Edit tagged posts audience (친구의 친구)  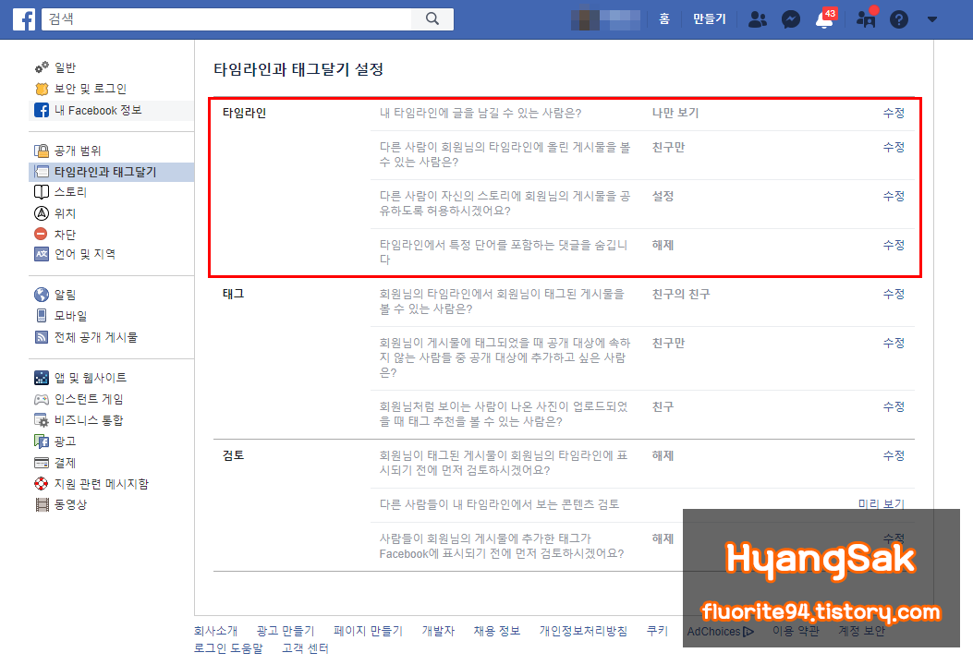894,294
